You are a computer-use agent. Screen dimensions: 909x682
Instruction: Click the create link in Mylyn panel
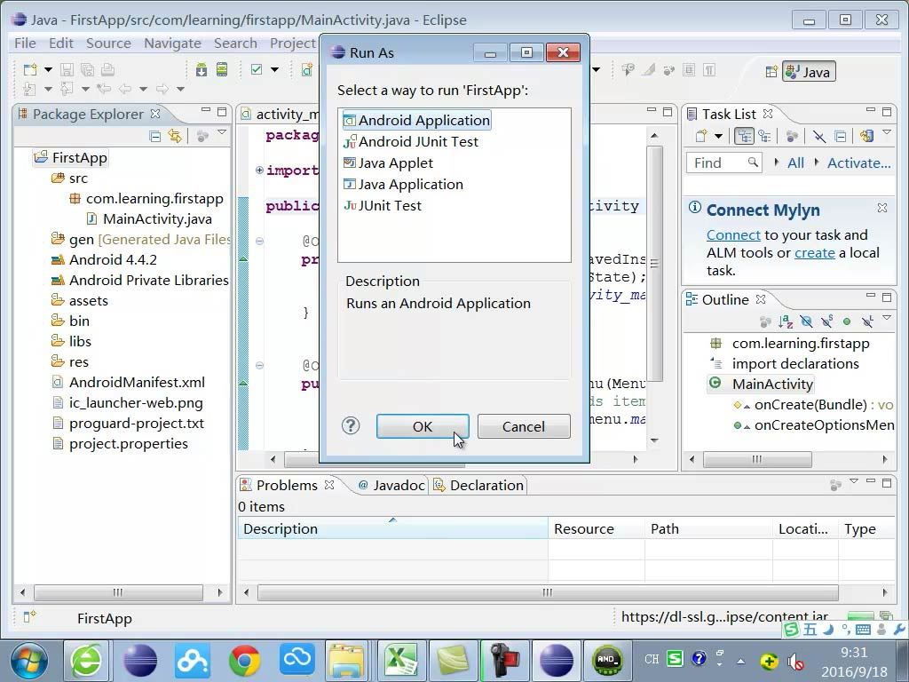click(815, 253)
